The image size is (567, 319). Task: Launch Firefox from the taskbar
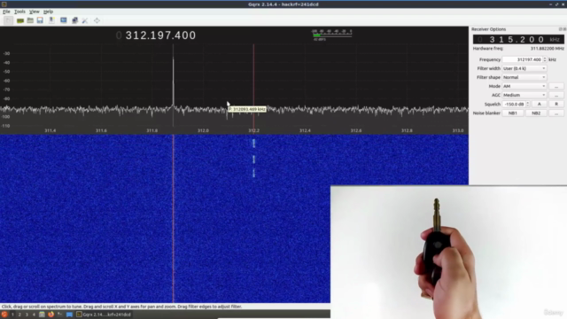[x=51, y=315]
